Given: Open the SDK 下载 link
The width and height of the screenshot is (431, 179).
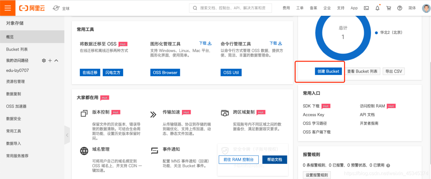Looking at the screenshot, I should [311, 106].
